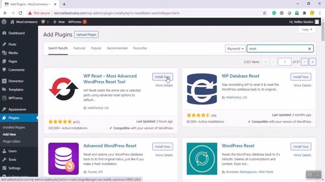Open WebFactory Ltd author link under WP Reset
This screenshot has height=182, width=325.
coord(98,108)
